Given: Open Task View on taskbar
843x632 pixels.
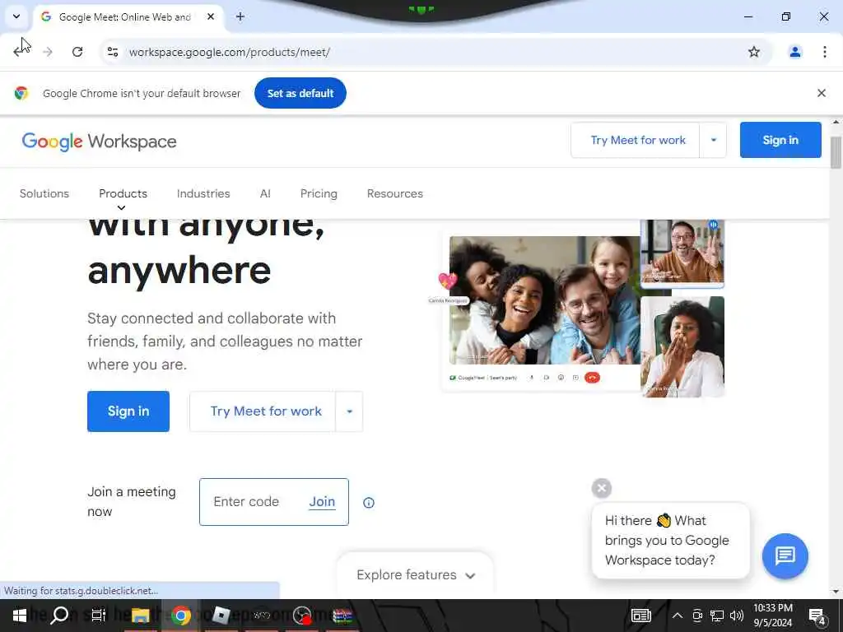Looking at the screenshot, I should click(99, 616).
